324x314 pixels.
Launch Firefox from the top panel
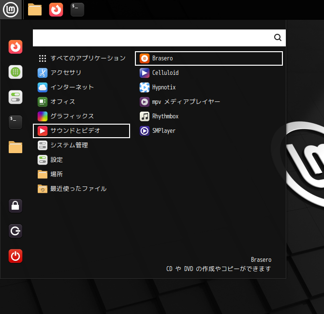[56, 10]
